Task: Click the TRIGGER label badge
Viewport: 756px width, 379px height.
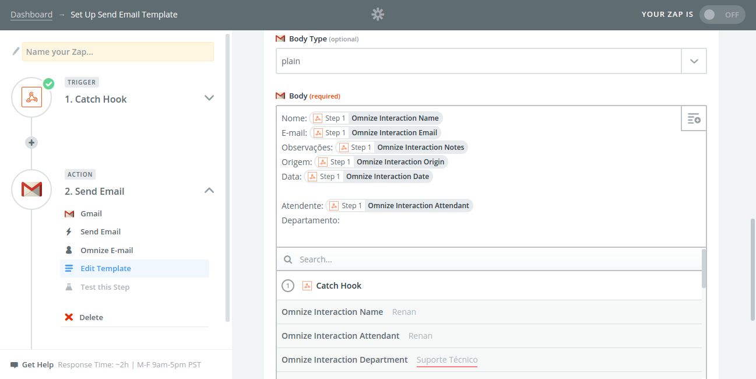Action: click(82, 82)
